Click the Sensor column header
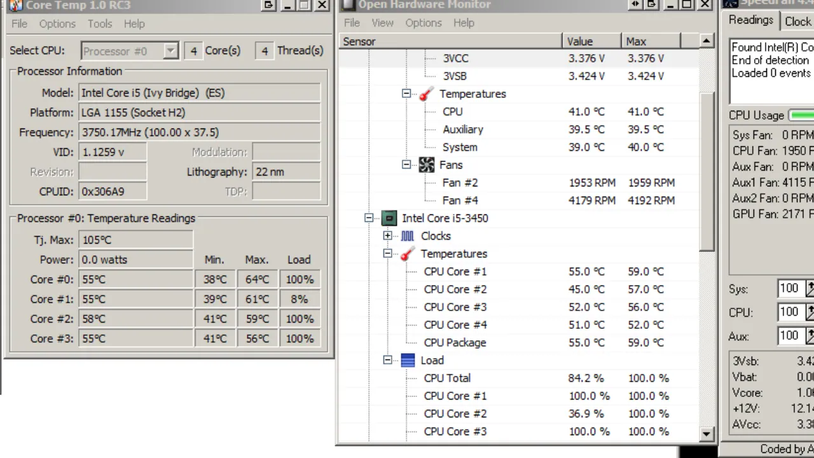This screenshot has height=458, width=814. pyautogui.click(x=450, y=41)
